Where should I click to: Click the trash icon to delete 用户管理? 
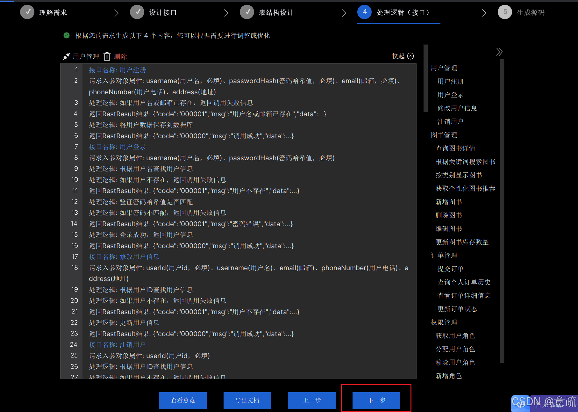[107, 56]
